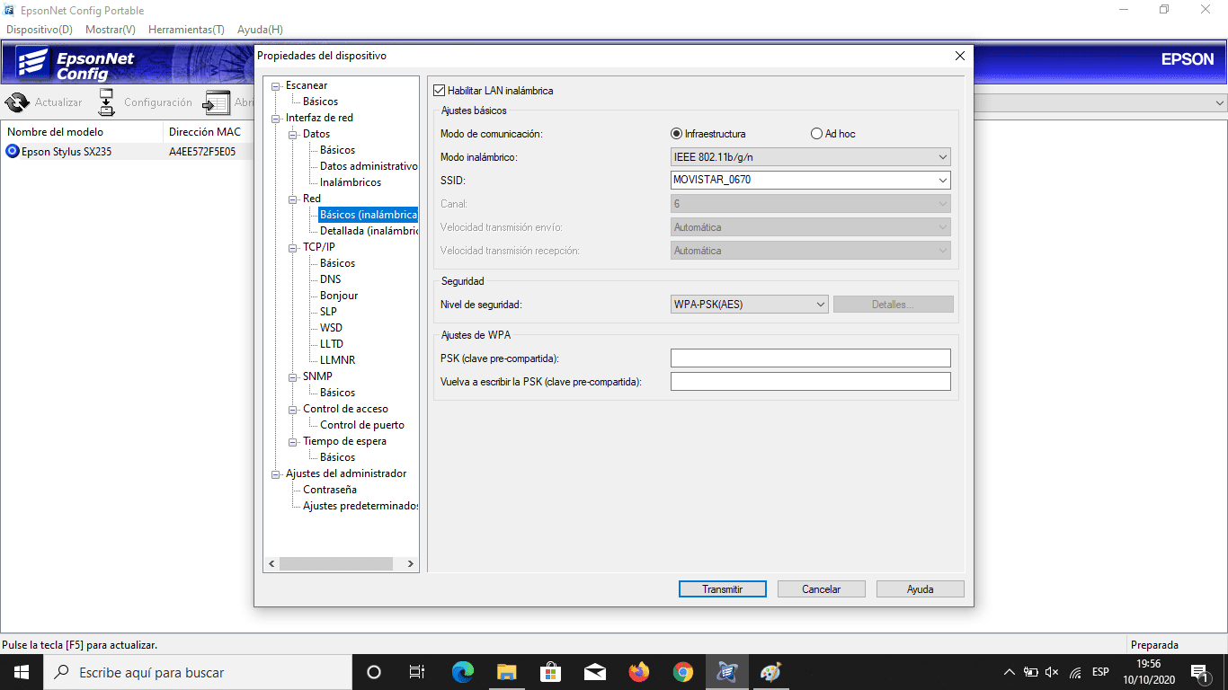Open the SSID dropdown list

(943, 180)
